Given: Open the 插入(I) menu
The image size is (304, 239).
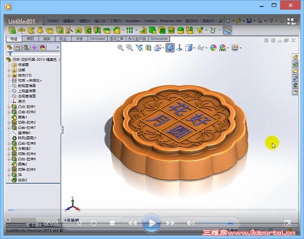Looking at the screenshot, I should 100,21.
